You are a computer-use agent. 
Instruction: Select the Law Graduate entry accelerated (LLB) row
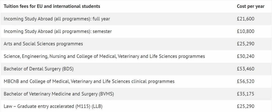[x=136, y=106]
